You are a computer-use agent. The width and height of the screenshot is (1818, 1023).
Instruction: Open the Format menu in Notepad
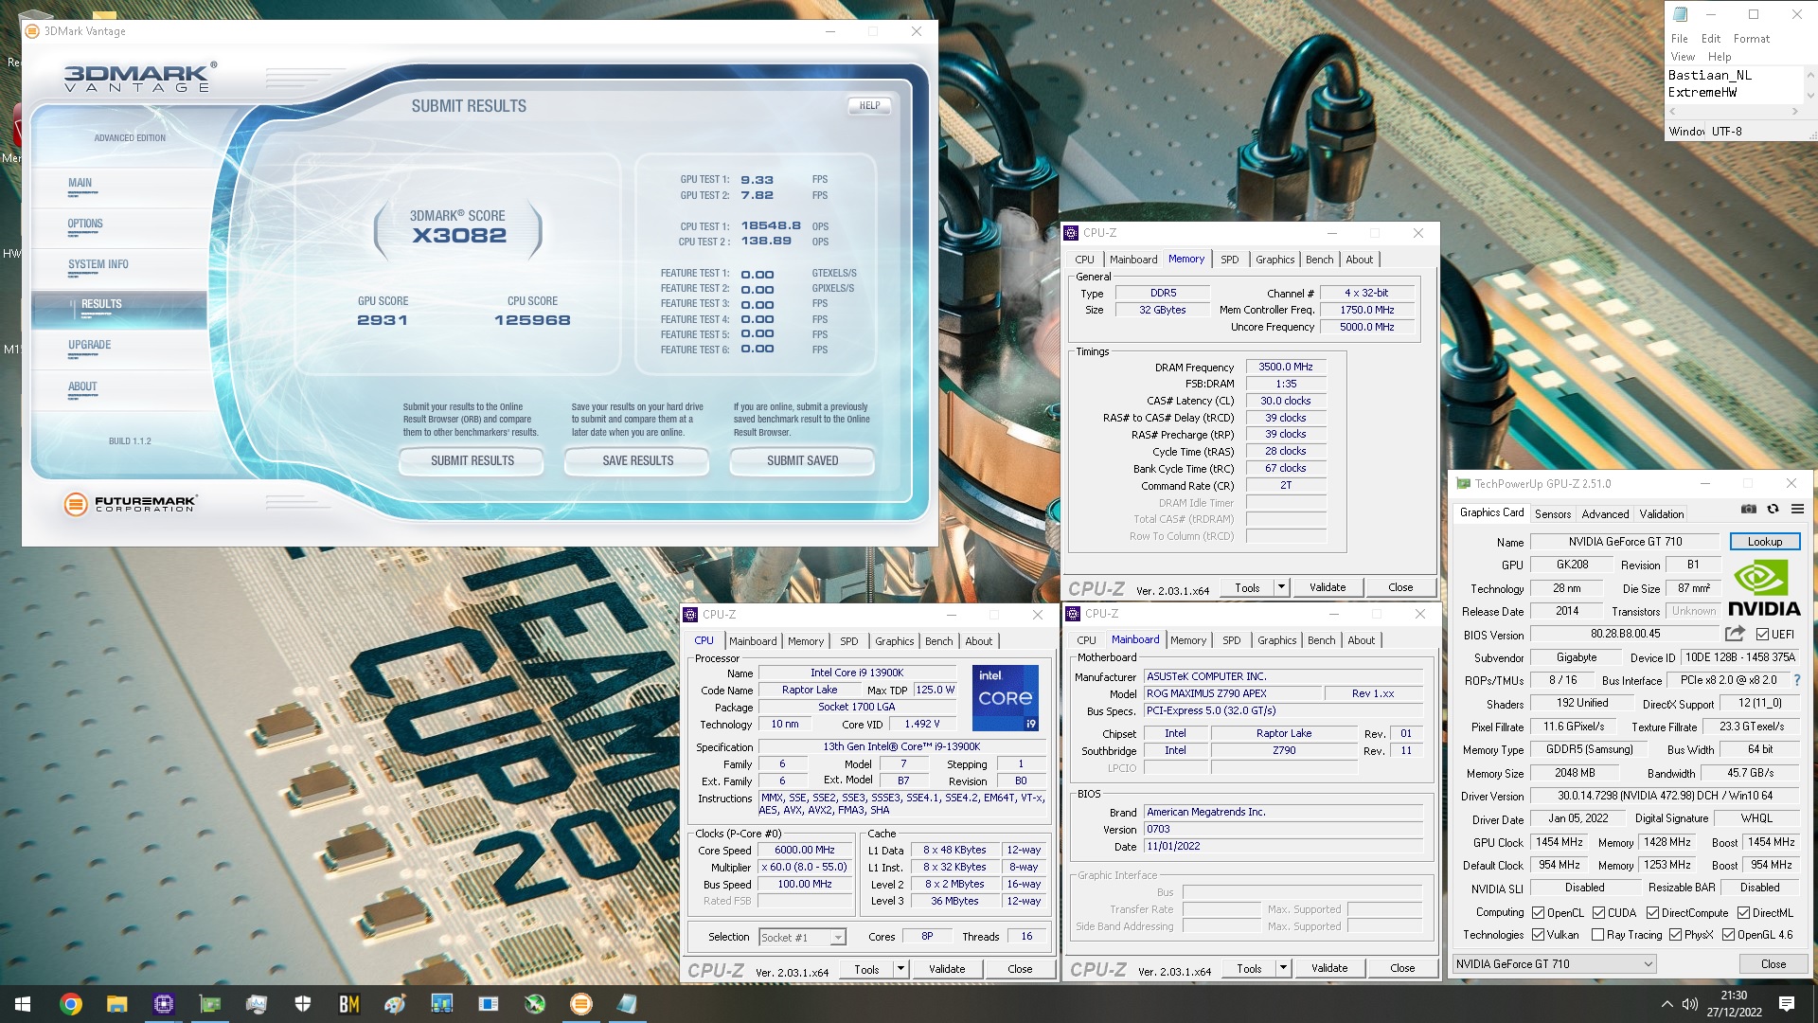click(x=1751, y=39)
